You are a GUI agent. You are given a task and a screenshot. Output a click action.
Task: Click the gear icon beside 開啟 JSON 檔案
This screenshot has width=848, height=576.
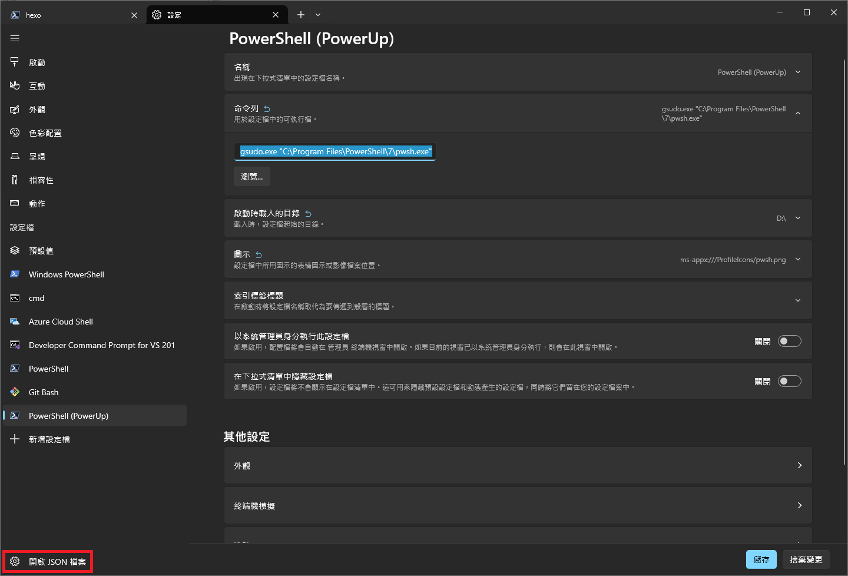(x=15, y=561)
